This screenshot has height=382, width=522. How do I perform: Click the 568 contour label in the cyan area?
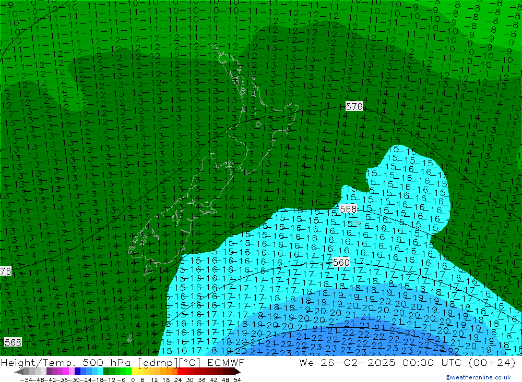pos(348,209)
